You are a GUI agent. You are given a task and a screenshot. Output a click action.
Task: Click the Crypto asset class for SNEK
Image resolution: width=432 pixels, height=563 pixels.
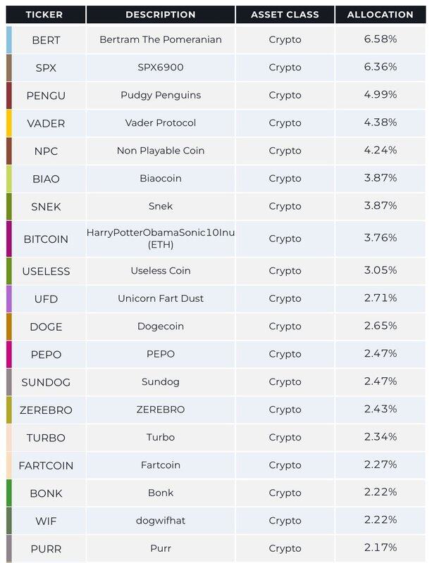[x=285, y=206]
